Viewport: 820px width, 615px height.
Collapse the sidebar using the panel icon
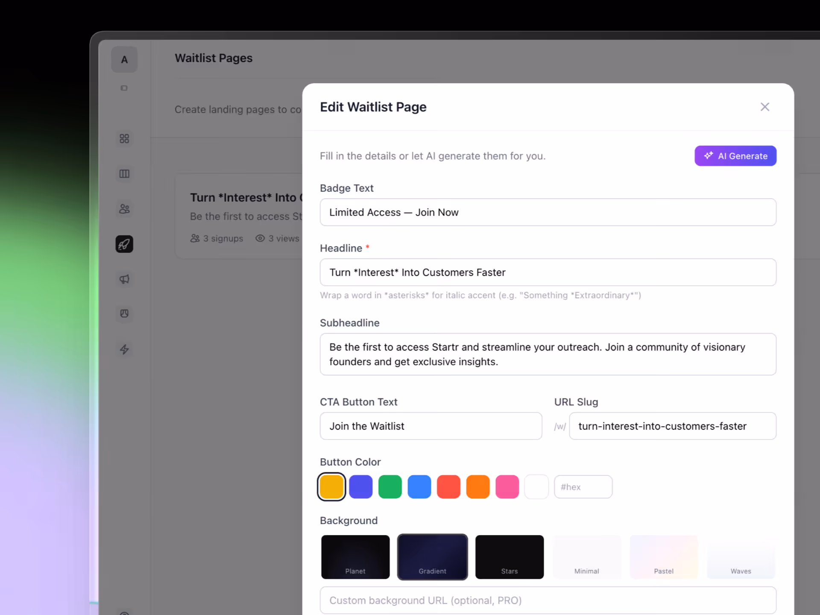124,88
